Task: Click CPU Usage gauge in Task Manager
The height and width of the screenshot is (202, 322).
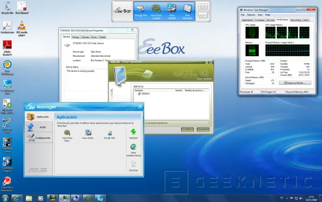Action: [252, 32]
